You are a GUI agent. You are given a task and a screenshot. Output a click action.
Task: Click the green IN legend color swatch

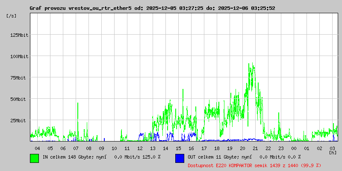[x=34, y=158]
